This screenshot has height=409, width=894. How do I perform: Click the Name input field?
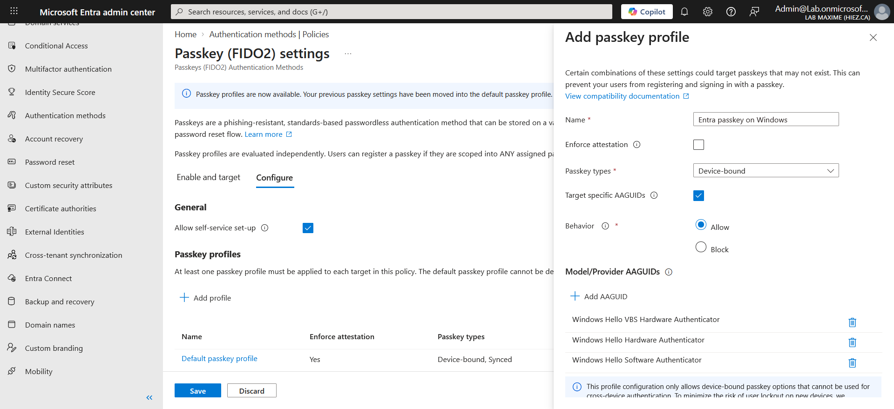[x=766, y=120]
